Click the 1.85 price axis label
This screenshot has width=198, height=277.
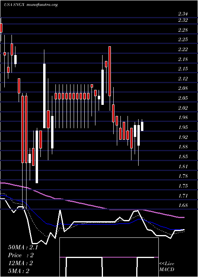(183, 157)
